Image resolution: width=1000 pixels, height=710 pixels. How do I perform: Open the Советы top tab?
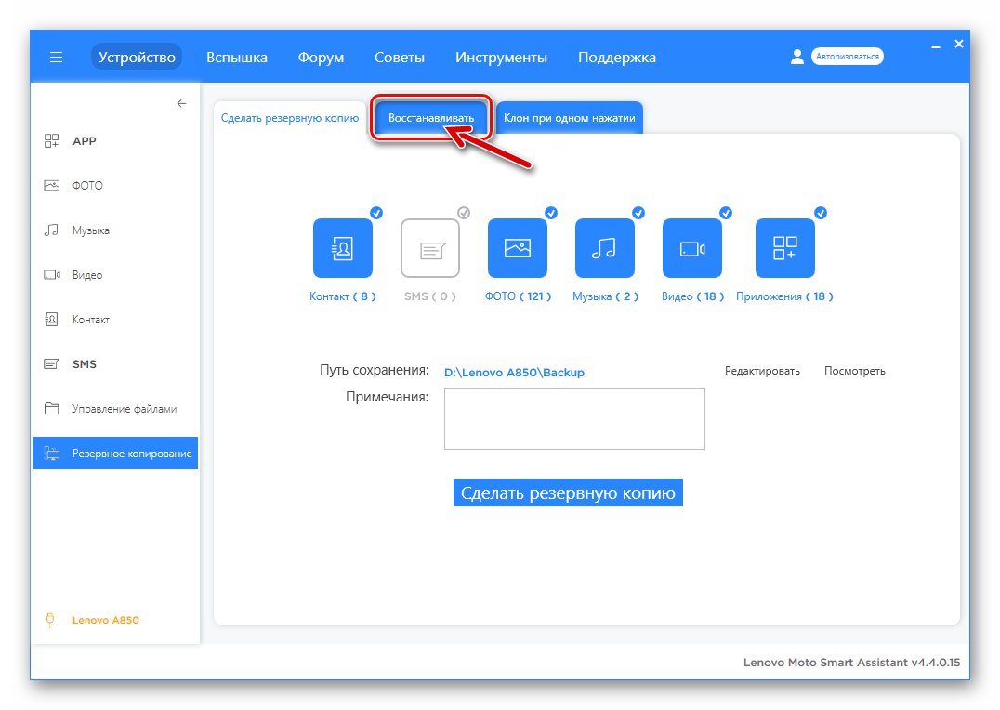pos(400,58)
